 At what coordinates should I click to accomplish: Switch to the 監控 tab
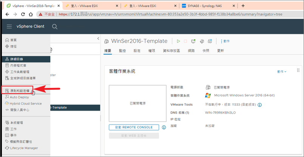[122, 51]
